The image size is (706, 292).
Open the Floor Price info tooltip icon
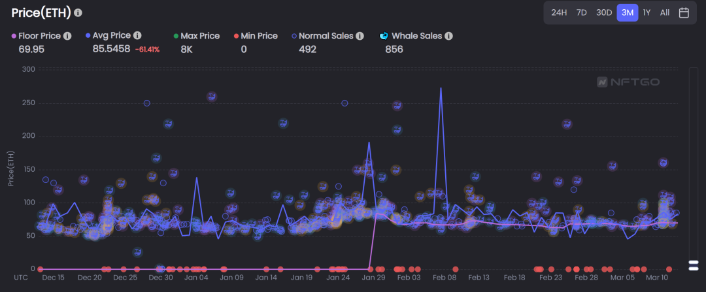tap(67, 36)
